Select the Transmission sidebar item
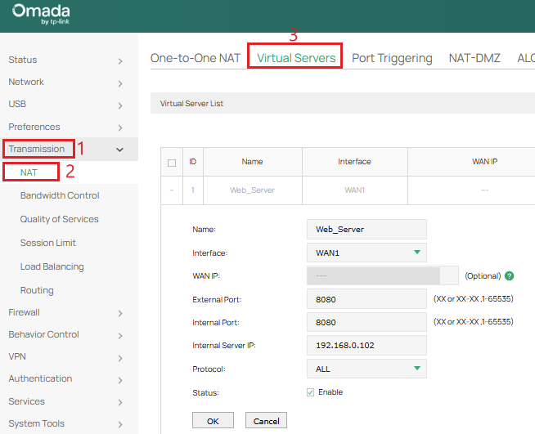Image resolution: width=535 pixels, height=434 pixels. 37,149
